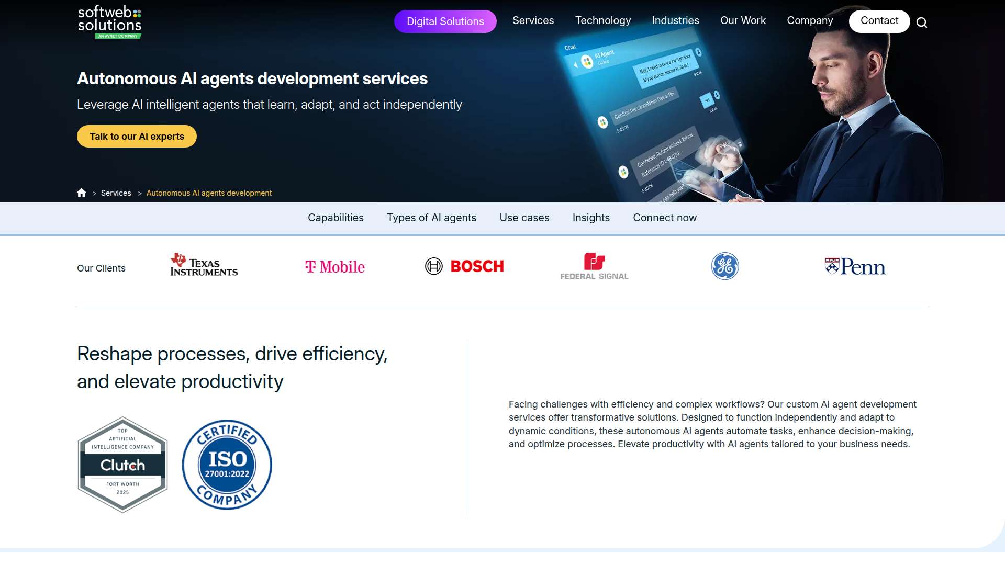
Task: Go to Services breadcrumb link
Action: (116, 193)
